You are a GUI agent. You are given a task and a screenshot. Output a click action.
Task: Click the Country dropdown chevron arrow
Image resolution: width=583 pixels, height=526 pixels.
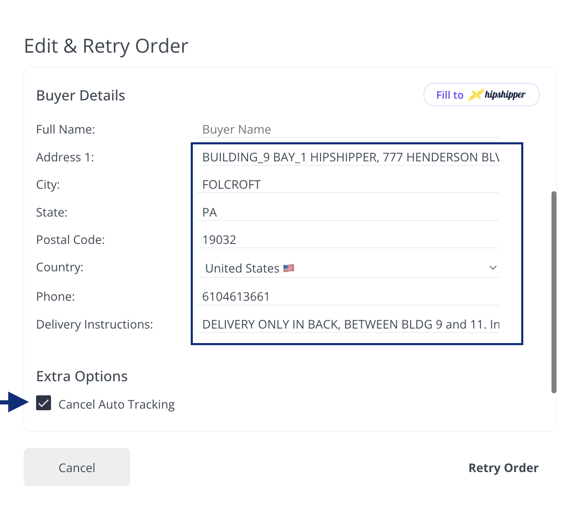coord(493,268)
